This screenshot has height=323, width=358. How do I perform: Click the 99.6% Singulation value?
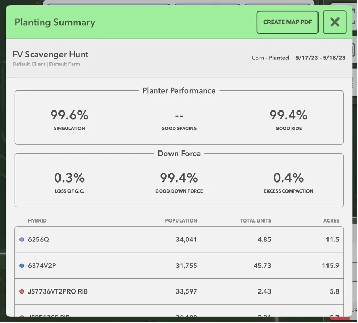pyautogui.click(x=69, y=115)
